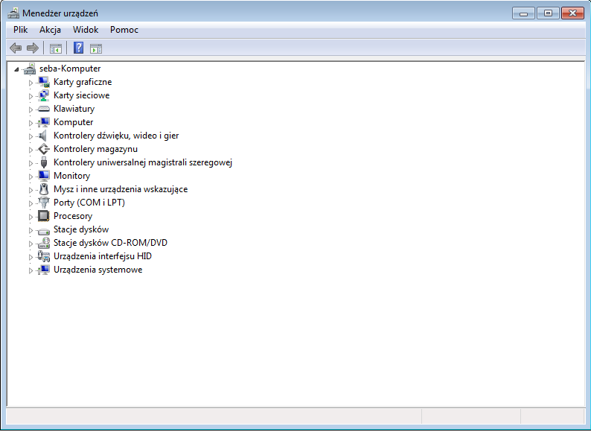This screenshot has width=591, height=432.
Task: Click the Klawiatury keyboard icon
Action: tap(44, 109)
